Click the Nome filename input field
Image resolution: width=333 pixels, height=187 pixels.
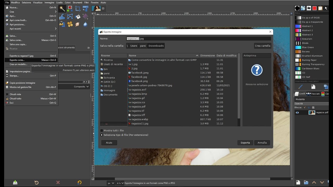click(198, 38)
